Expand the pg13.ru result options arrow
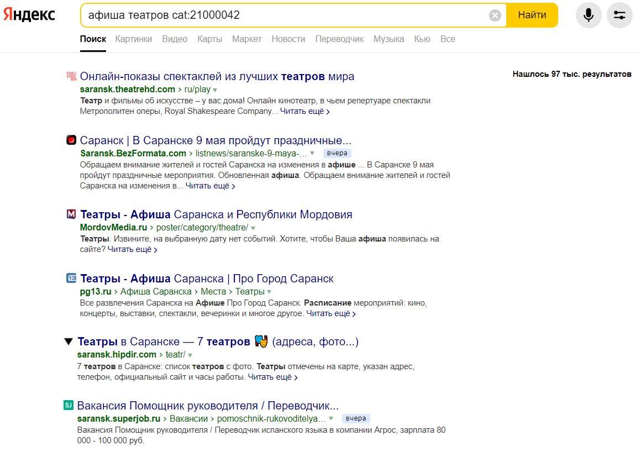 (x=269, y=292)
